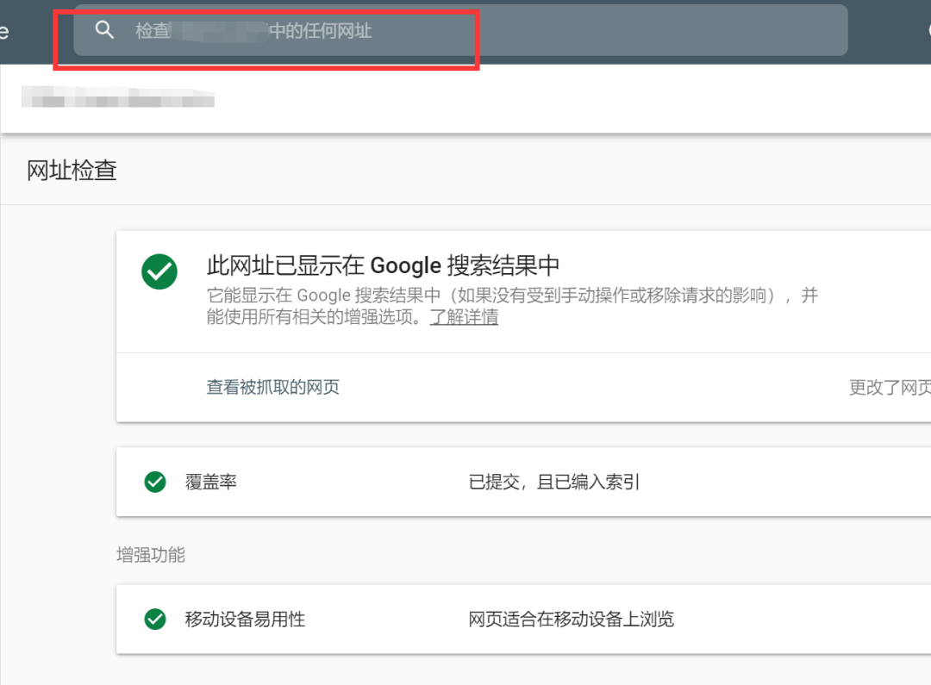This screenshot has width=931, height=685.
Task: Open the 覆盖率 coverage row
Action: (x=524, y=482)
